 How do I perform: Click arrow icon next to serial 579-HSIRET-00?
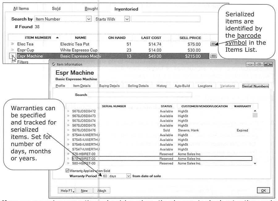(x=68, y=159)
